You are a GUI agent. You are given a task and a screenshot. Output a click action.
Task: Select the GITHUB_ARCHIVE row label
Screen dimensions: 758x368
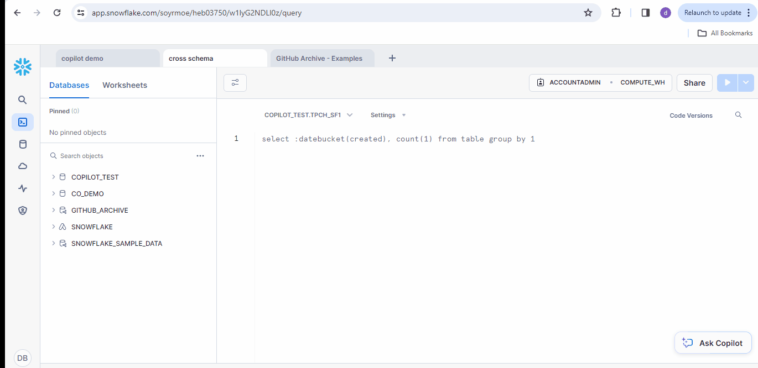click(x=100, y=211)
